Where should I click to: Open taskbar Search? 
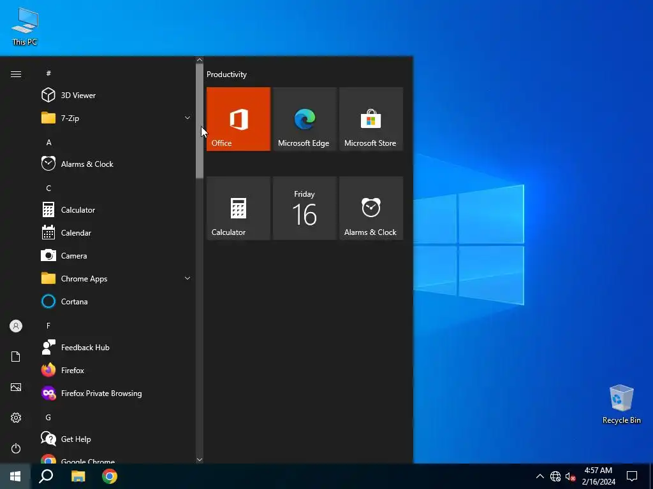click(46, 476)
